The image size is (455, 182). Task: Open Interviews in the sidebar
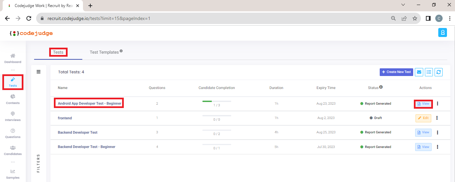pos(13,116)
